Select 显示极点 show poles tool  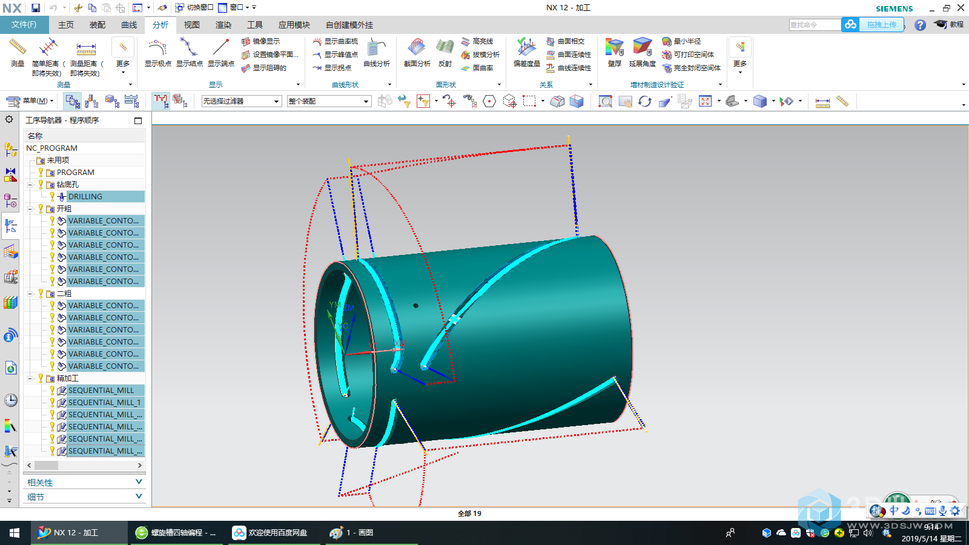click(157, 52)
